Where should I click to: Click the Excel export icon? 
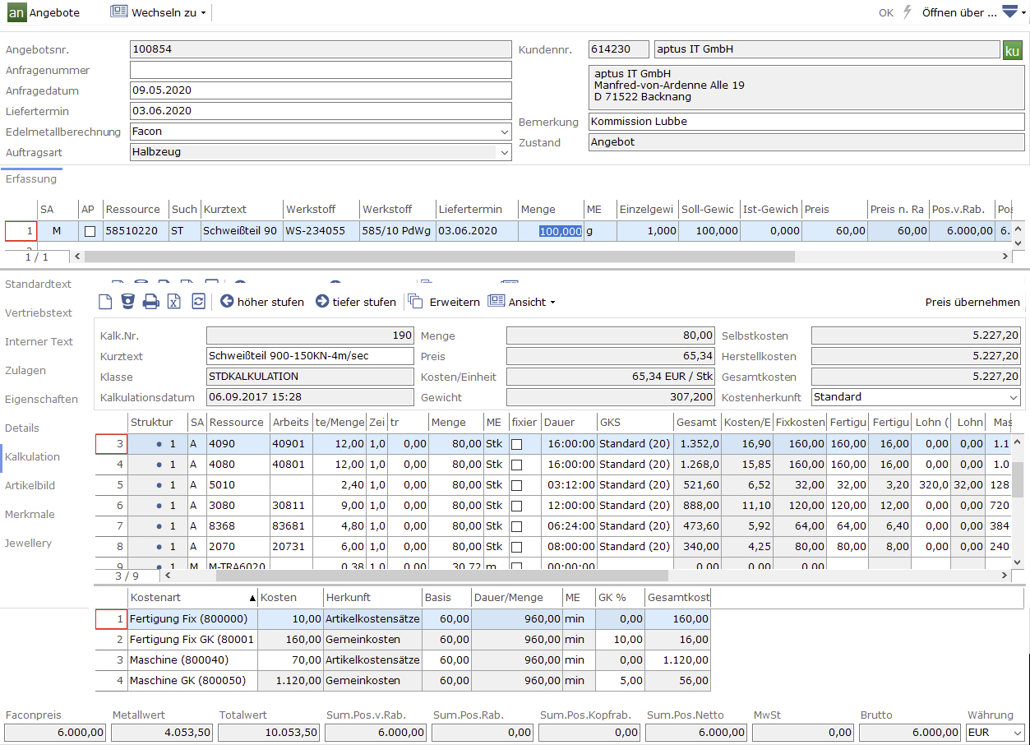(x=174, y=302)
